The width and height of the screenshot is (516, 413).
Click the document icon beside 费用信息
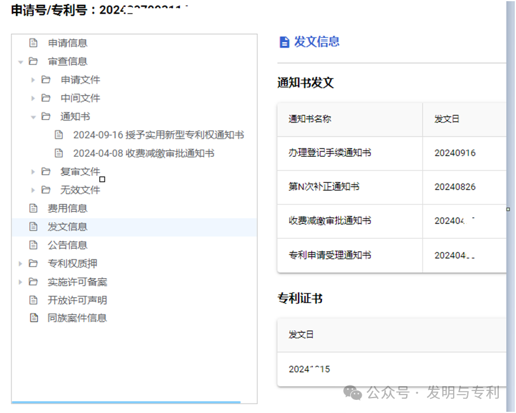[x=34, y=208]
